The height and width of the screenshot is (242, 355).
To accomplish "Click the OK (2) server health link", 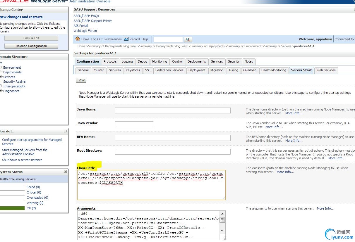I will [31, 208].
